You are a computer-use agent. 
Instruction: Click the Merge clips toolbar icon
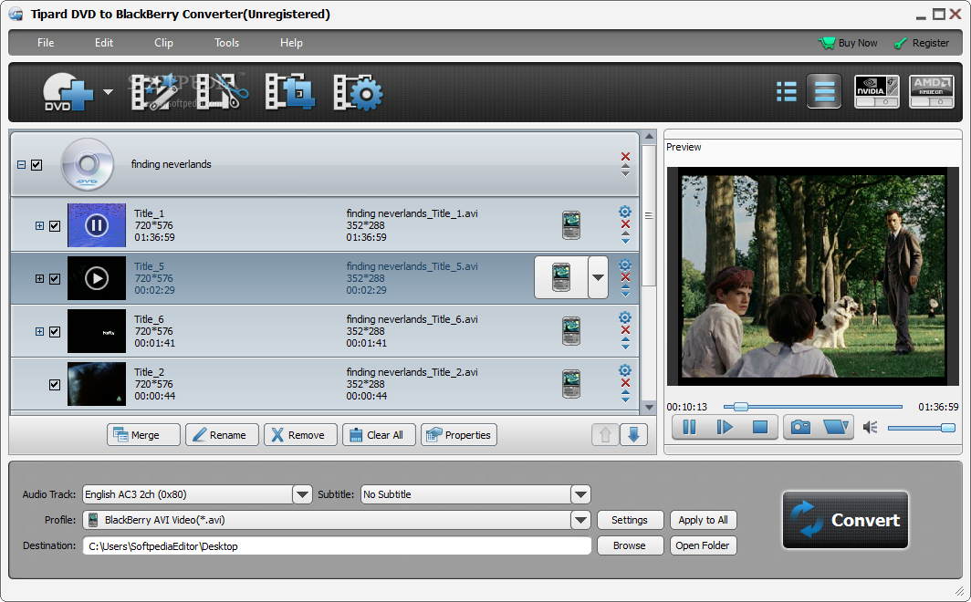coord(289,92)
